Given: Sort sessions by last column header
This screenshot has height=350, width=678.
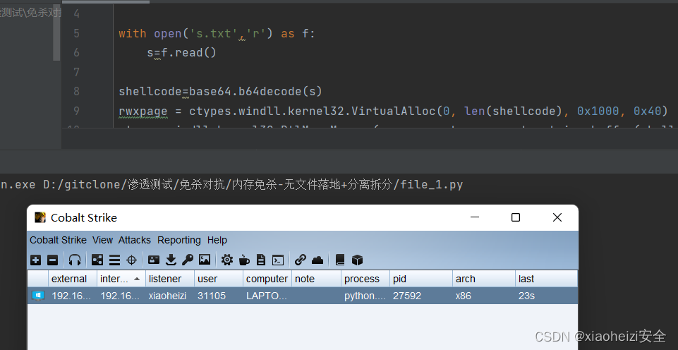Looking at the screenshot, I should pyautogui.click(x=546, y=279).
